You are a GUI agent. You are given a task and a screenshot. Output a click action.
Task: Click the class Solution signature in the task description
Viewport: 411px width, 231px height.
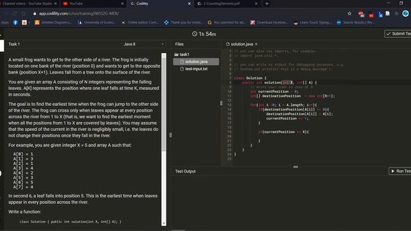click(70, 221)
